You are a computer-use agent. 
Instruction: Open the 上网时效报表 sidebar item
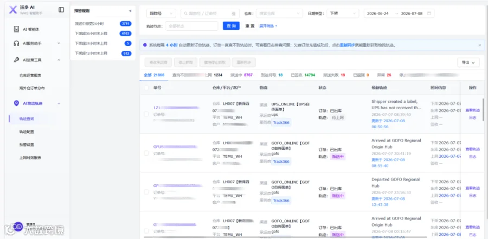30,158
